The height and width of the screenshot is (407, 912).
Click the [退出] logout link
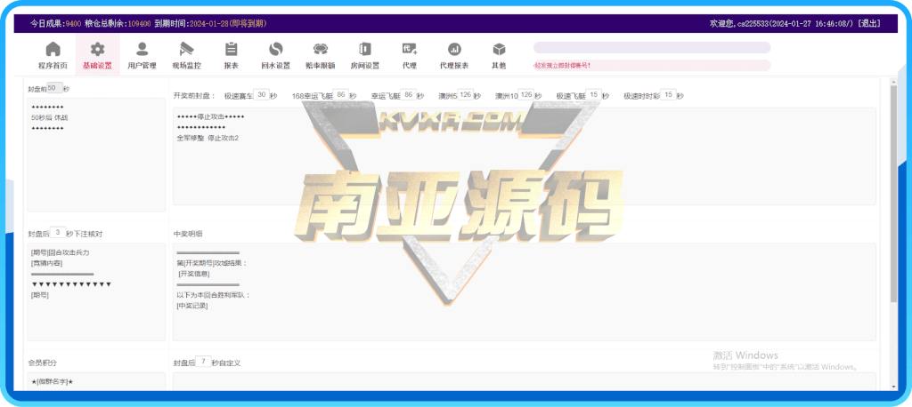tap(869, 24)
